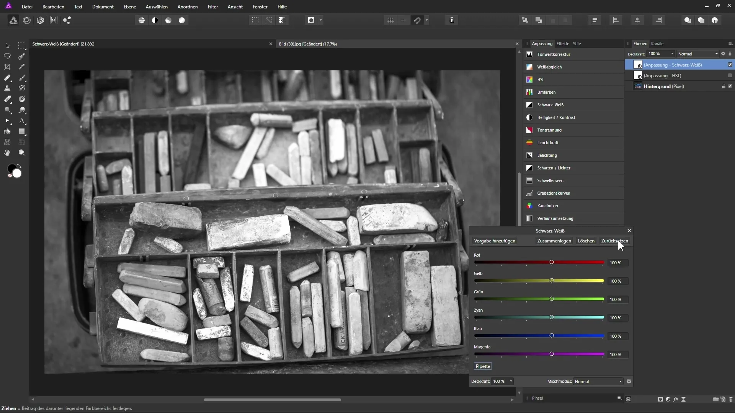
Task: Show the Anpassung HSL layer
Action: (x=730, y=76)
